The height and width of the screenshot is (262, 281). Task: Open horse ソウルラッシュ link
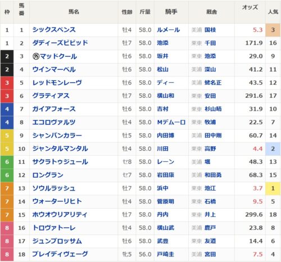pyautogui.click(x=54, y=188)
